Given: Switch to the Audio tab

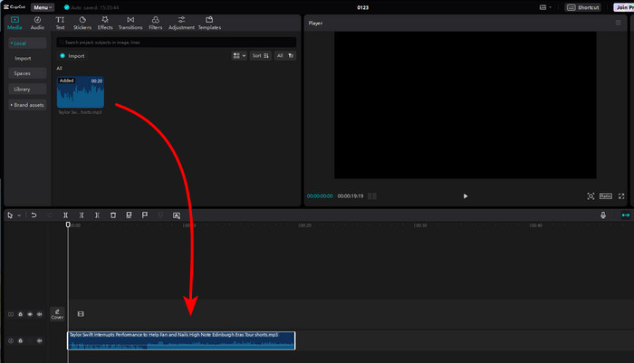Looking at the screenshot, I should [x=37, y=23].
